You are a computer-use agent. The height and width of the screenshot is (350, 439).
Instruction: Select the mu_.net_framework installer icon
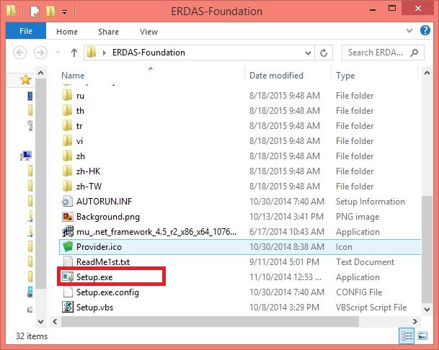(x=68, y=231)
